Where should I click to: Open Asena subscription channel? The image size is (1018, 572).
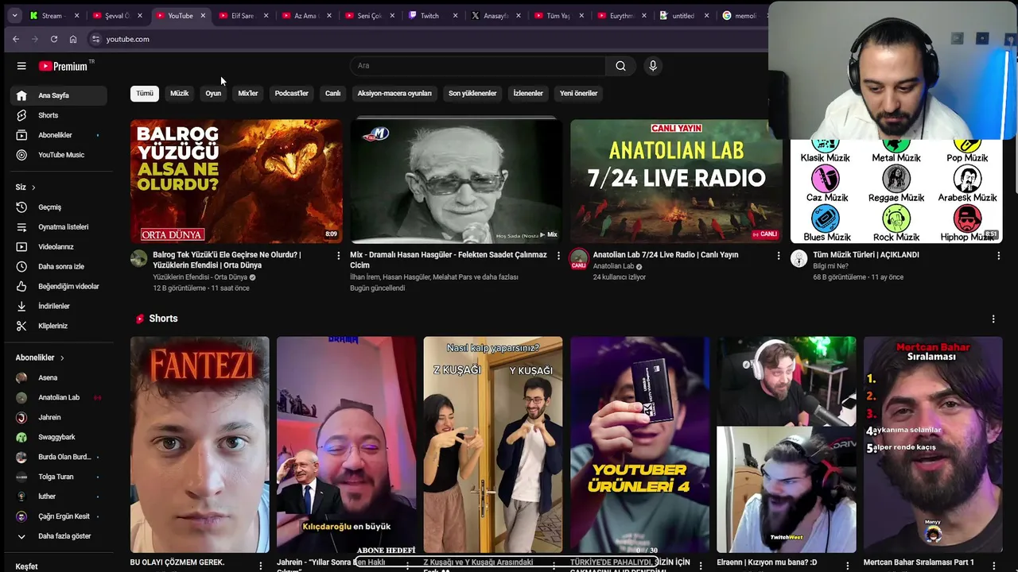tap(59, 378)
